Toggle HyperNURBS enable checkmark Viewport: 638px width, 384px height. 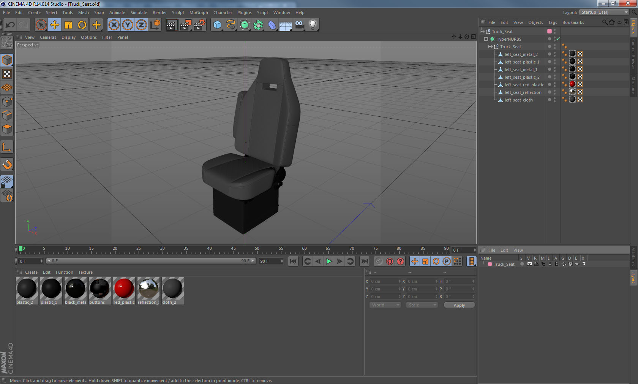coord(558,39)
